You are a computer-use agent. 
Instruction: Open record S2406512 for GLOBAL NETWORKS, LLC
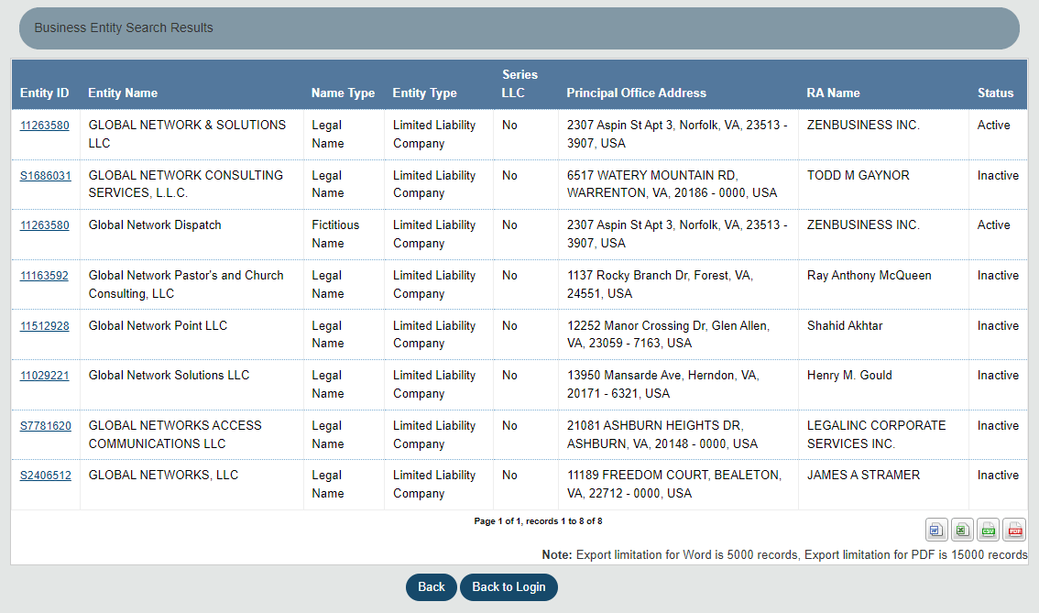tap(45, 475)
